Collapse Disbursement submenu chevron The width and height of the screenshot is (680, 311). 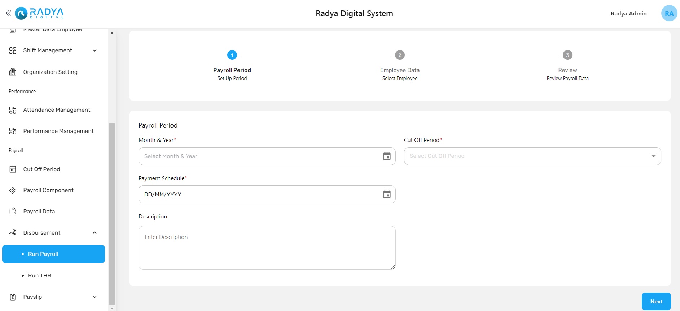95,233
